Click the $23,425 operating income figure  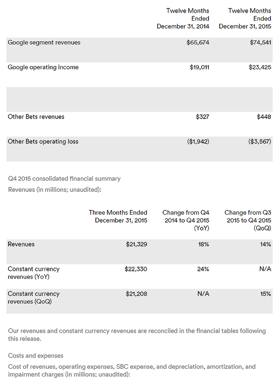[261, 67]
